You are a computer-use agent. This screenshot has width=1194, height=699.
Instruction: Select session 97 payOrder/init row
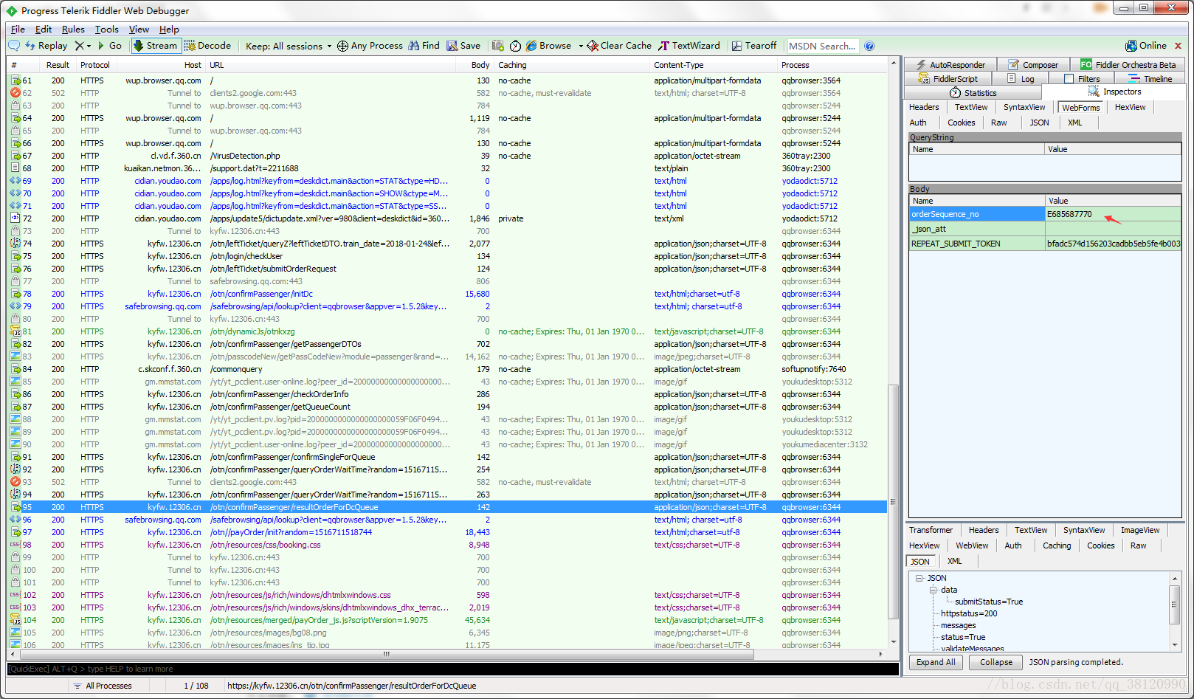447,533
